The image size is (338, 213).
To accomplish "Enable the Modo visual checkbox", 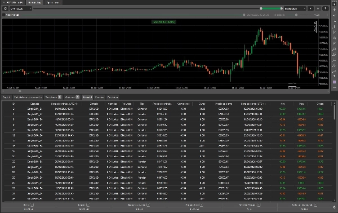I will pos(4,15).
